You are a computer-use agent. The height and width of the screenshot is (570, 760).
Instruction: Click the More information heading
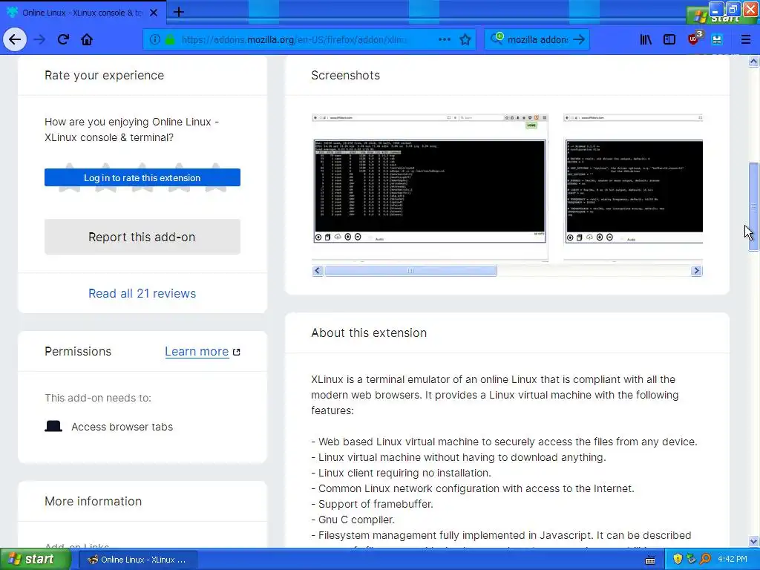93,501
